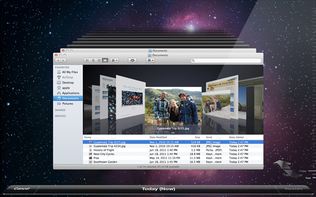Expand the DEVICES sidebar section
Screen dimensions: 316x197
pos(60,116)
